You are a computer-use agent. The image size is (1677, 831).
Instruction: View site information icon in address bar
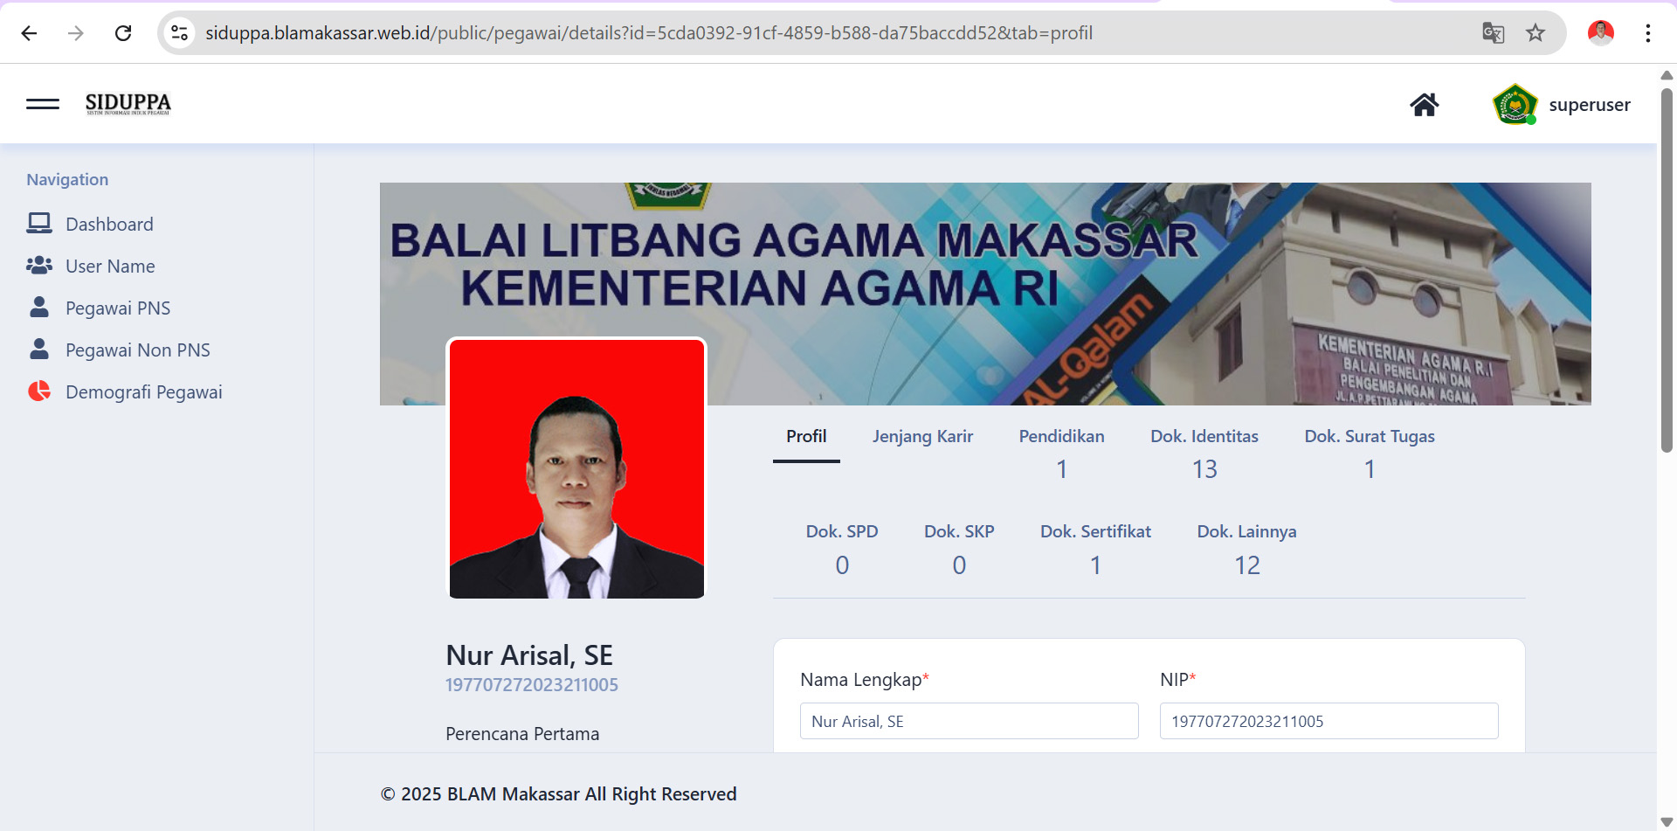point(179,33)
